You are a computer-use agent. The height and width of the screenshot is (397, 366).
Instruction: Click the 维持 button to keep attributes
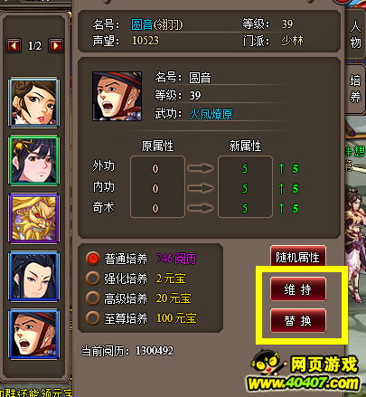pyautogui.click(x=298, y=289)
